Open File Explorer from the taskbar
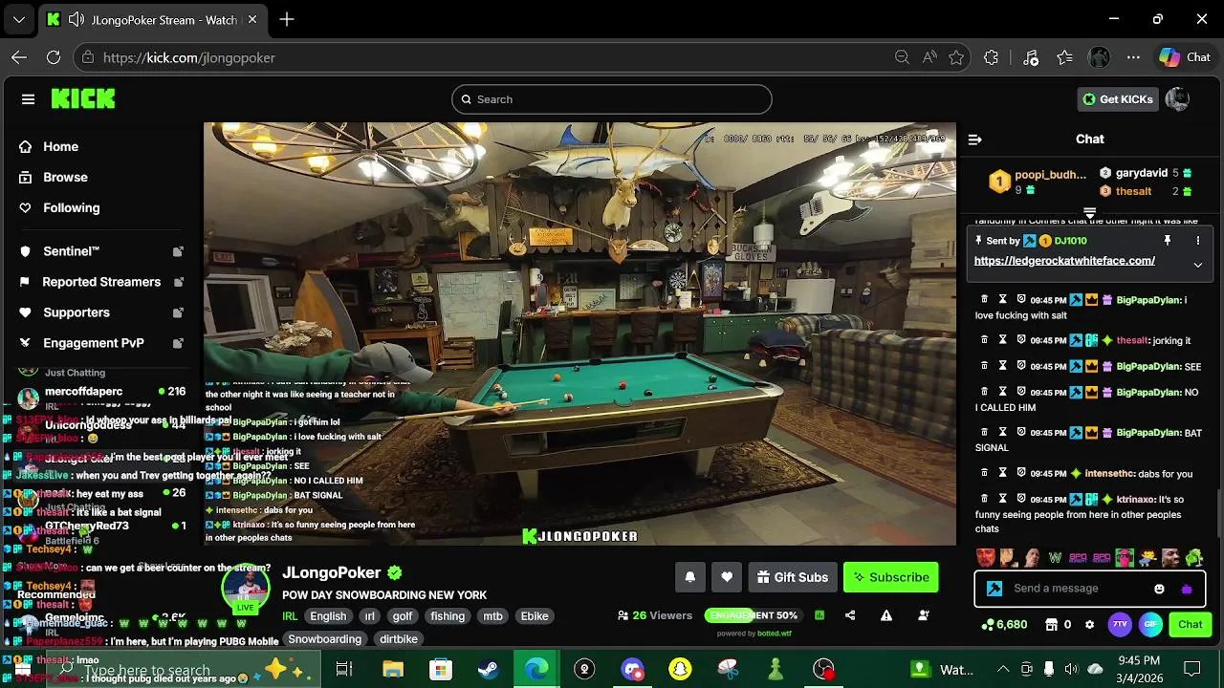Image resolution: width=1224 pixels, height=688 pixels. (x=392, y=670)
